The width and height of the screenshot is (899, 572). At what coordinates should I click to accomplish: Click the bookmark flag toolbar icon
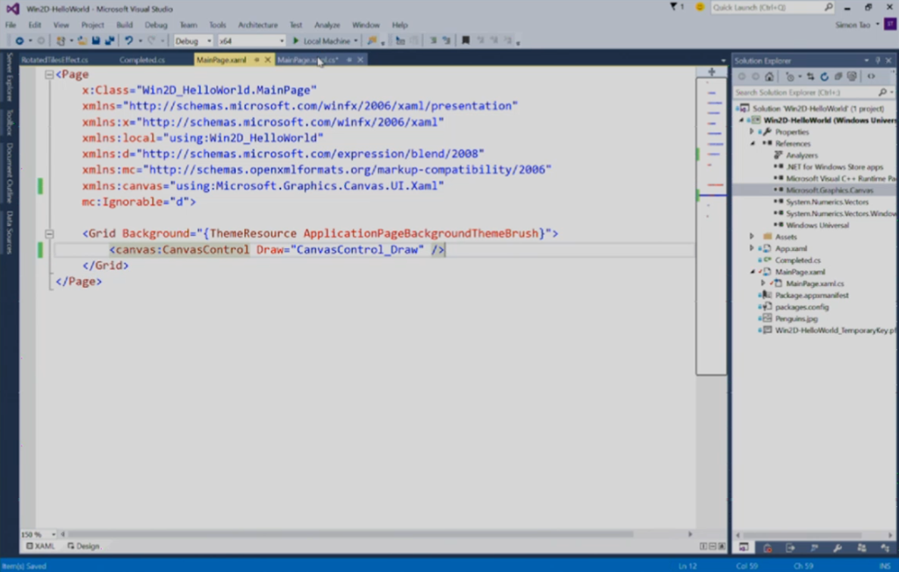coord(465,40)
